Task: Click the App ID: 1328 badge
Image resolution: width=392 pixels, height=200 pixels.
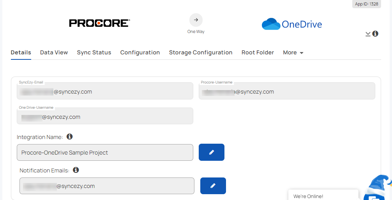Action: [367, 4]
